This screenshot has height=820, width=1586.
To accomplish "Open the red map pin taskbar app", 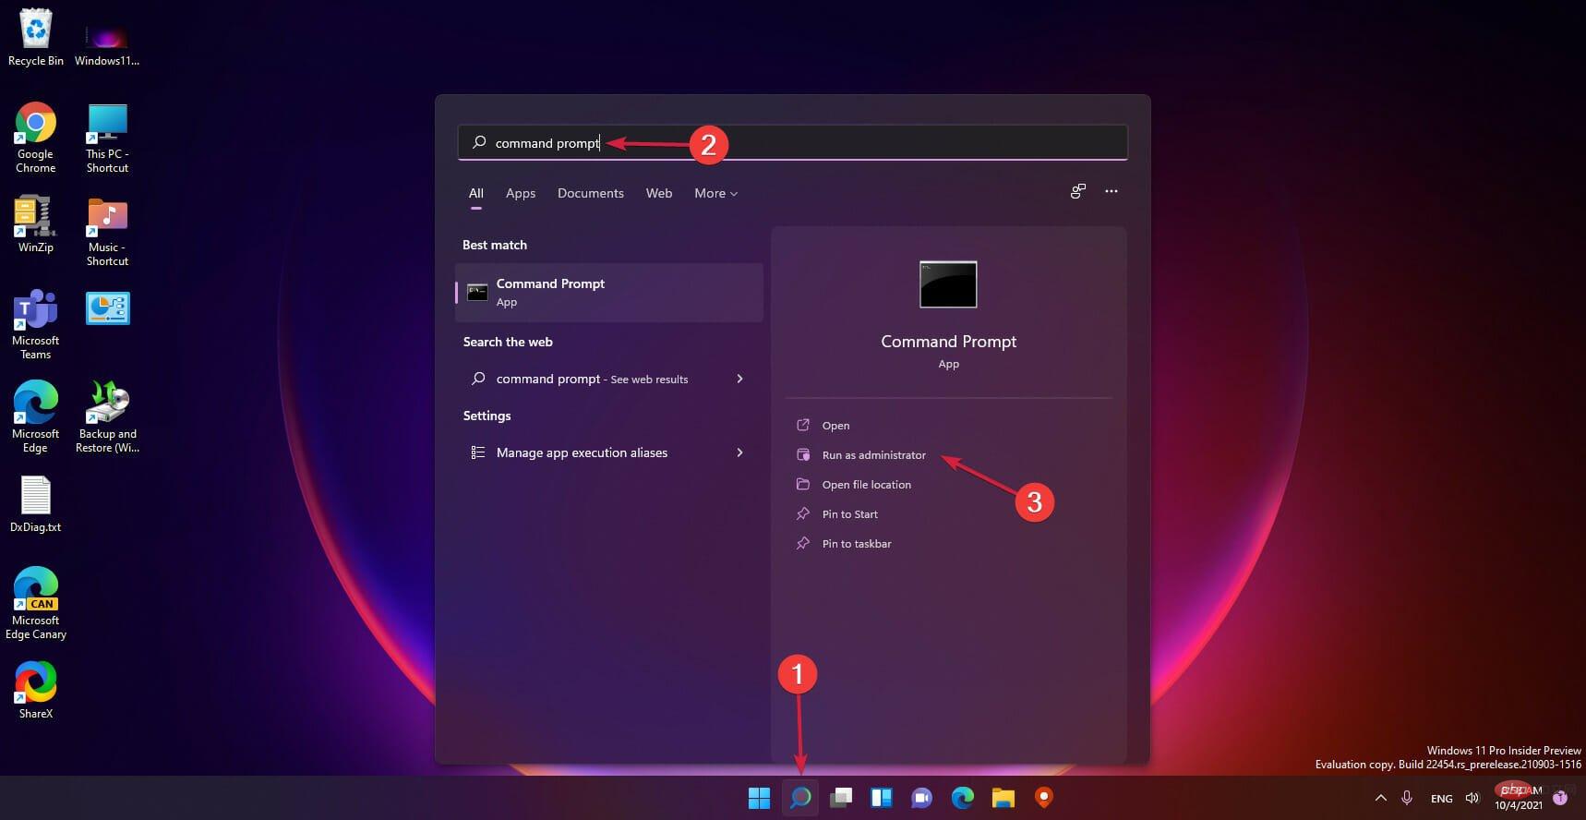I will pyautogui.click(x=1044, y=798).
